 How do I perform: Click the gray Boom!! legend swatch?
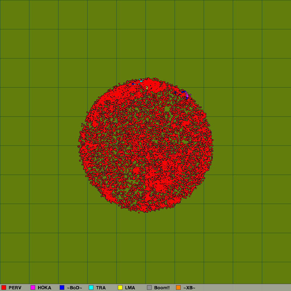(149, 288)
